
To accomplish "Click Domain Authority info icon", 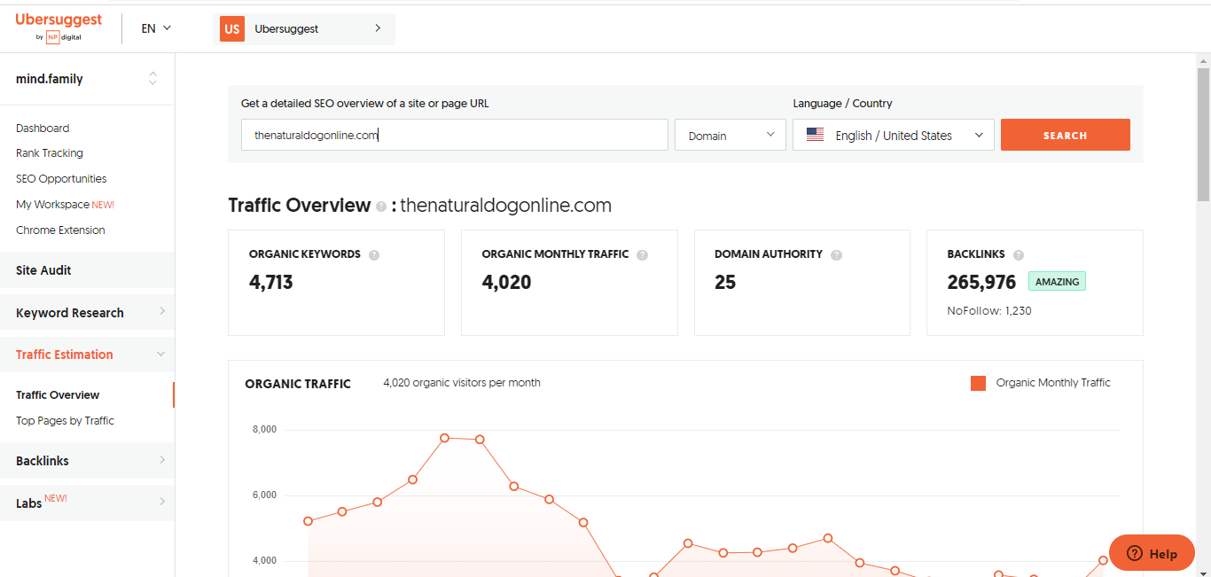I will [837, 254].
